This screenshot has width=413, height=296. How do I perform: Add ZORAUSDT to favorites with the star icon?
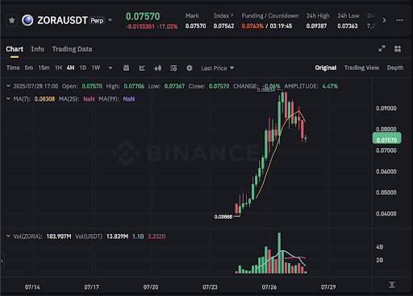(x=11, y=20)
